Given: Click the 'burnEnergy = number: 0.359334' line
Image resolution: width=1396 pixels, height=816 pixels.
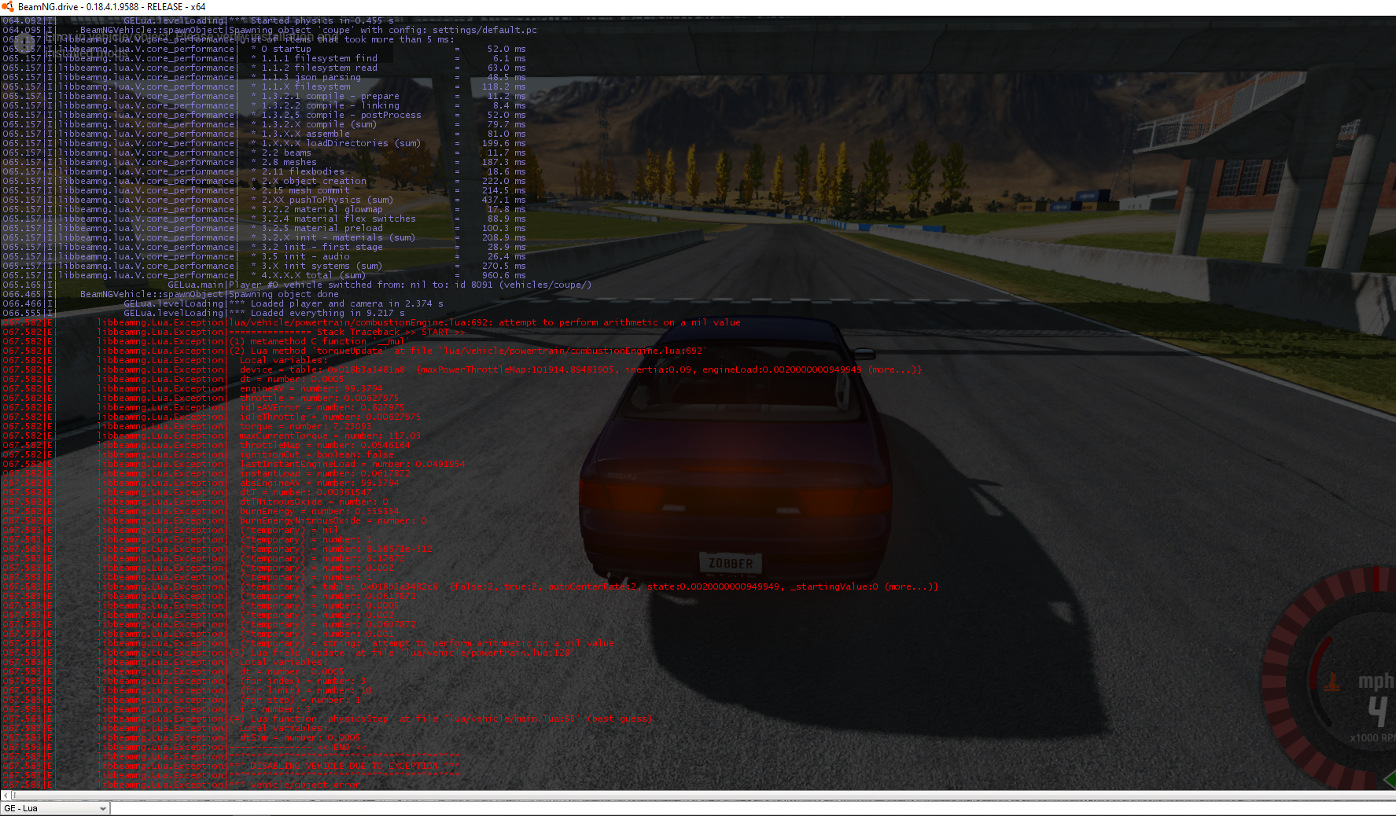Looking at the screenshot, I should [319, 511].
